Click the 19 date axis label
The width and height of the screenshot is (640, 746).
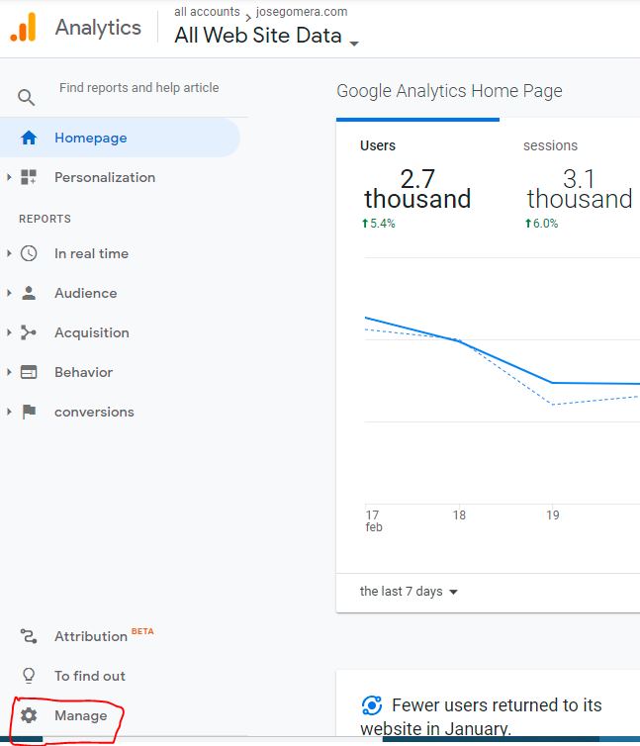[x=552, y=515]
